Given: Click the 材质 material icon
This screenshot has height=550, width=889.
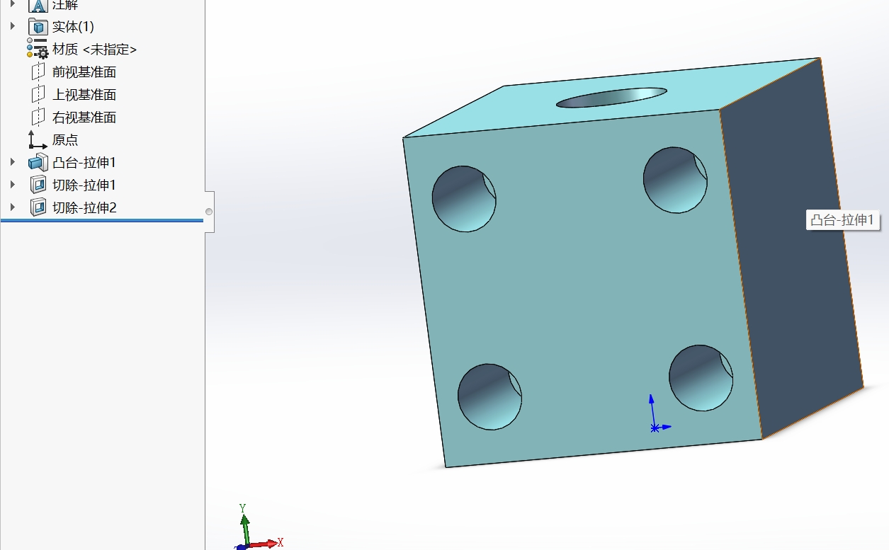Looking at the screenshot, I should coord(38,49).
